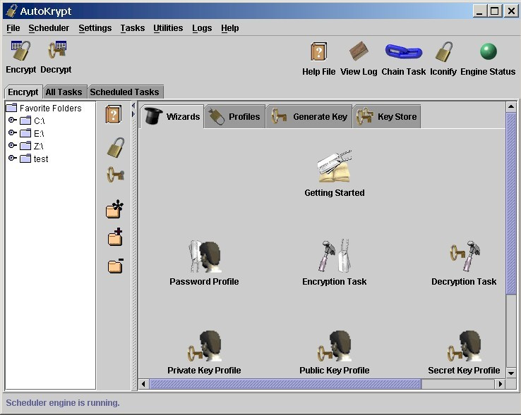Start the Decryption Task wizard
521x415 pixels.
pyautogui.click(x=464, y=263)
